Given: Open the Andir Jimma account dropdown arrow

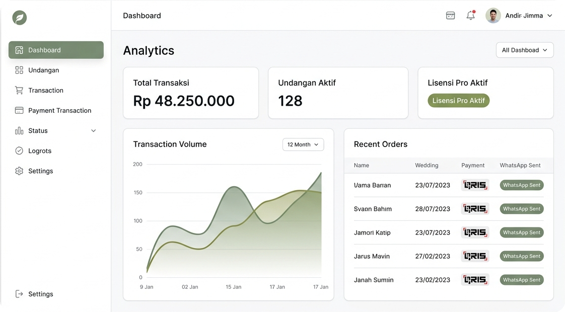Looking at the screenshot, I should [x=550, y=16].
